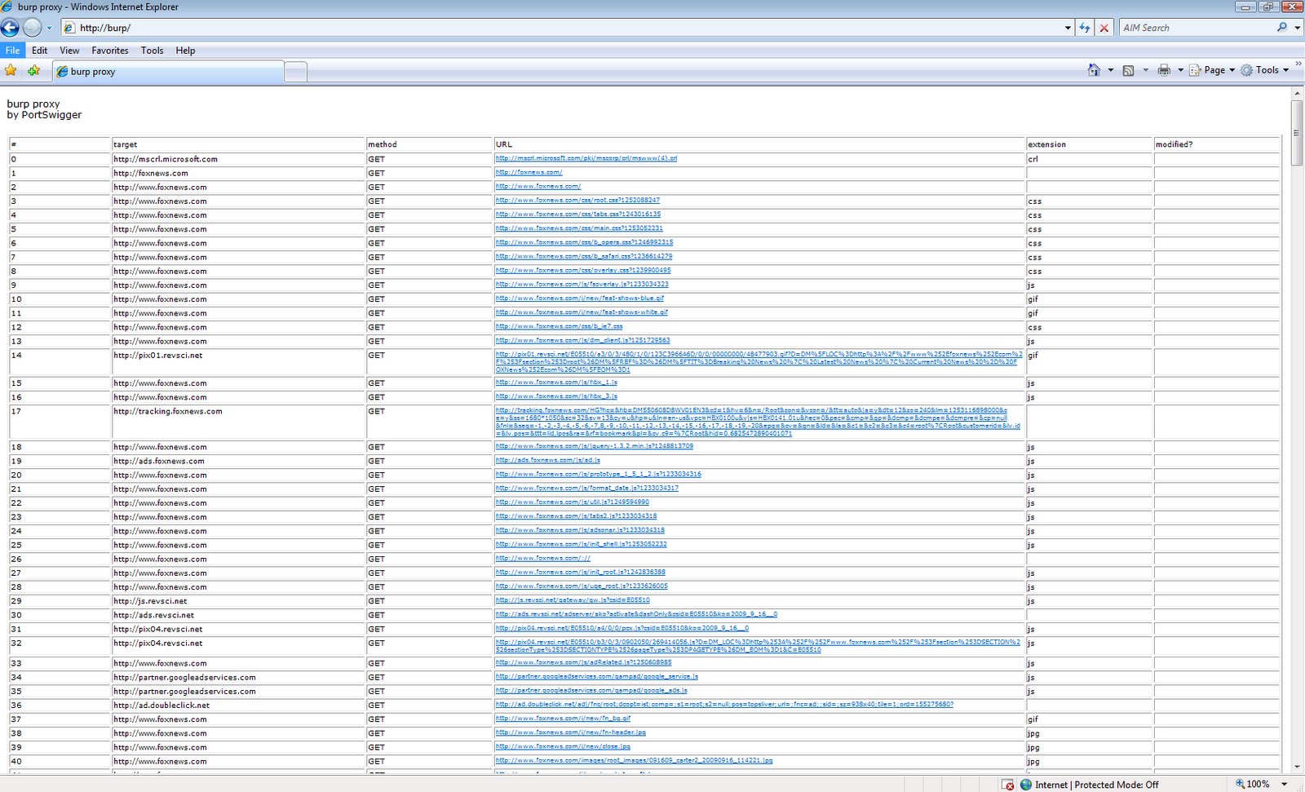
Task: Open the recent pages dropdown arrow
Action: (49, 28)
